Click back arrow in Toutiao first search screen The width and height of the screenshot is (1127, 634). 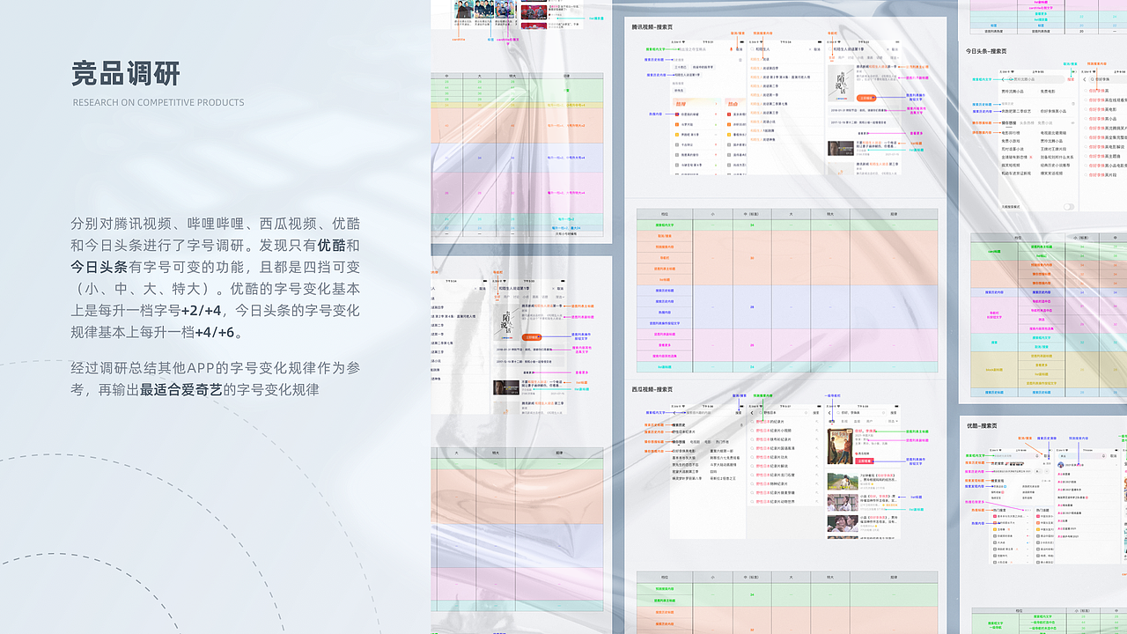(x=1003, y=79)
